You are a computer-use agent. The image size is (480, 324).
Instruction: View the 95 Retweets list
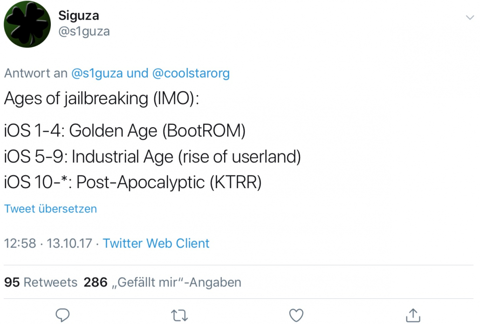click(x=41, y=282)
